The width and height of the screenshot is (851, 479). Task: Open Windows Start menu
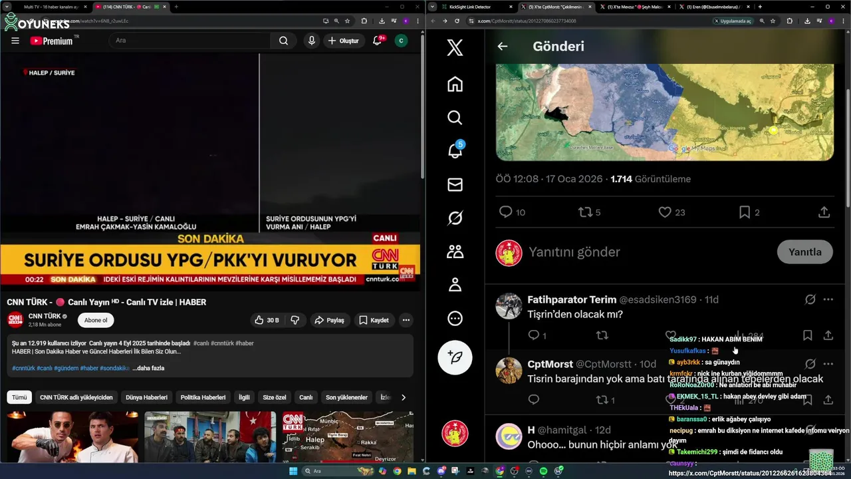(293, 471)
